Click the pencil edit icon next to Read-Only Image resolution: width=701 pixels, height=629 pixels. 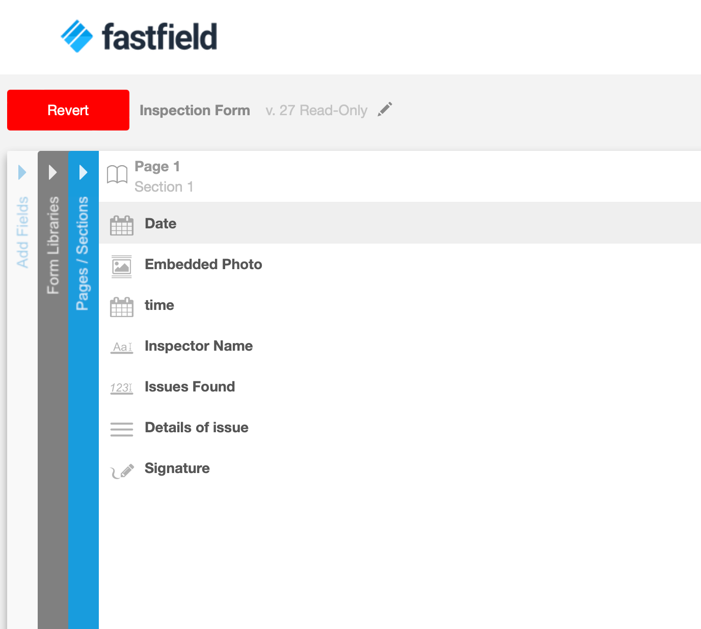[x=385, y=109]
